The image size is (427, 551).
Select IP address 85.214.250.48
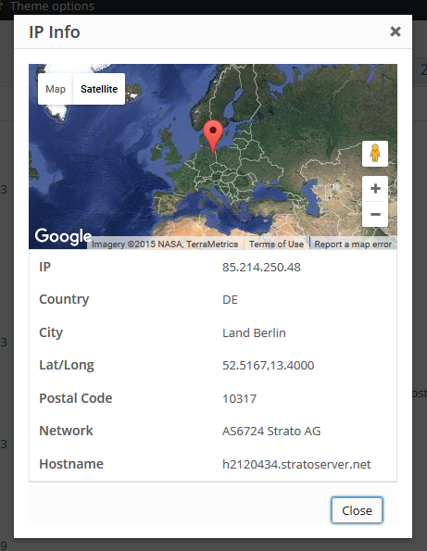click(x=261, y=267)
